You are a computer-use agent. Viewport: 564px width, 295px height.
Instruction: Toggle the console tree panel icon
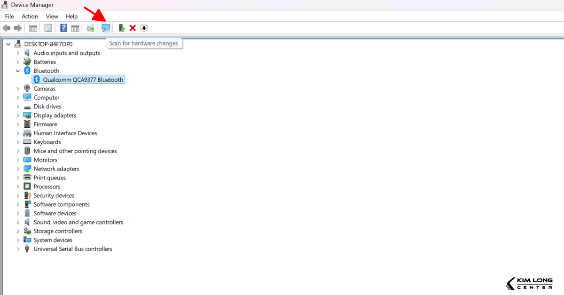pos(33,28)
